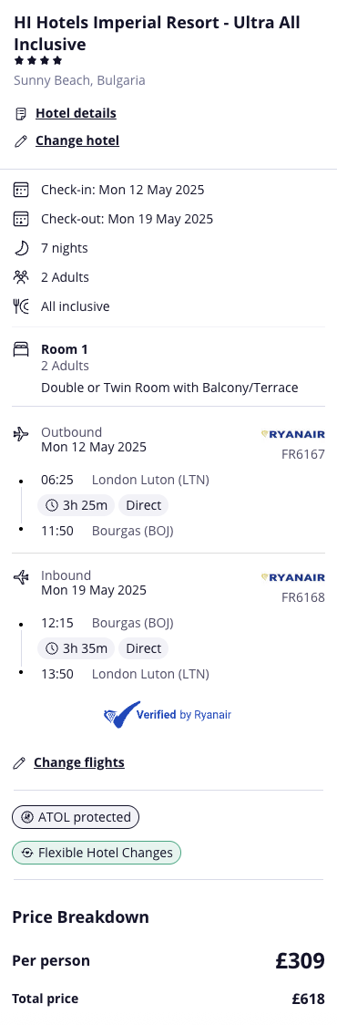The width and height of the screenshot is (337, 1025).
Task: Click the bed icon beside Room 1
Action: pos(21,350)
